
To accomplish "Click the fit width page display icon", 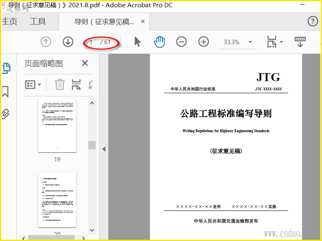I will point(272,42).
